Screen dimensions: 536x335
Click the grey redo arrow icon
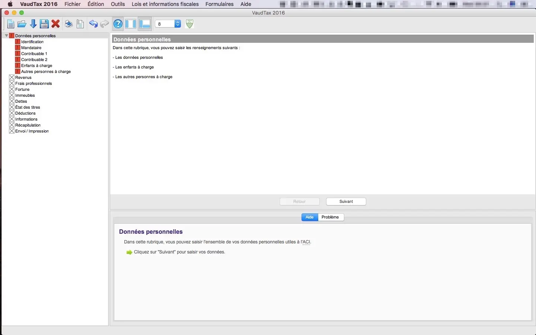coord(105,24)
